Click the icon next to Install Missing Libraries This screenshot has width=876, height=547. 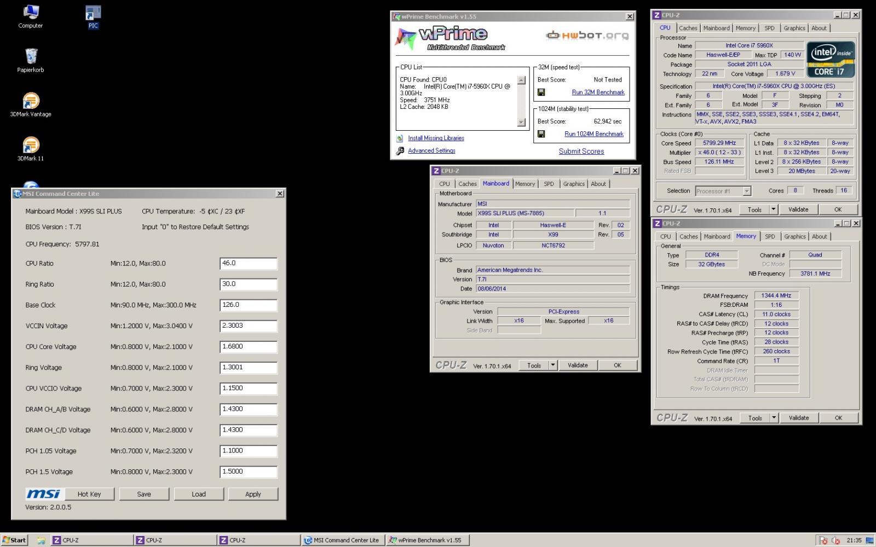click(x=400, y=138)
